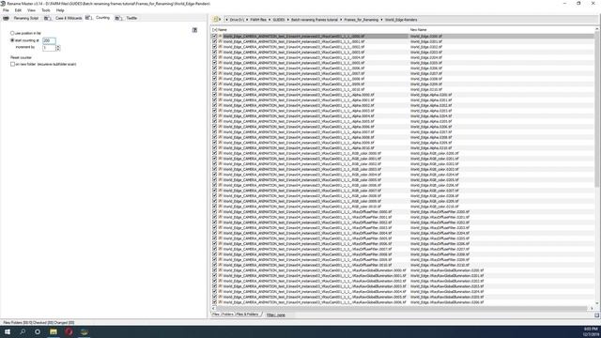Click the file icon of row ending RGB_color.0005.tif
Image resolution: width=601 pixels, height=338 pixels.
[221, 179]
